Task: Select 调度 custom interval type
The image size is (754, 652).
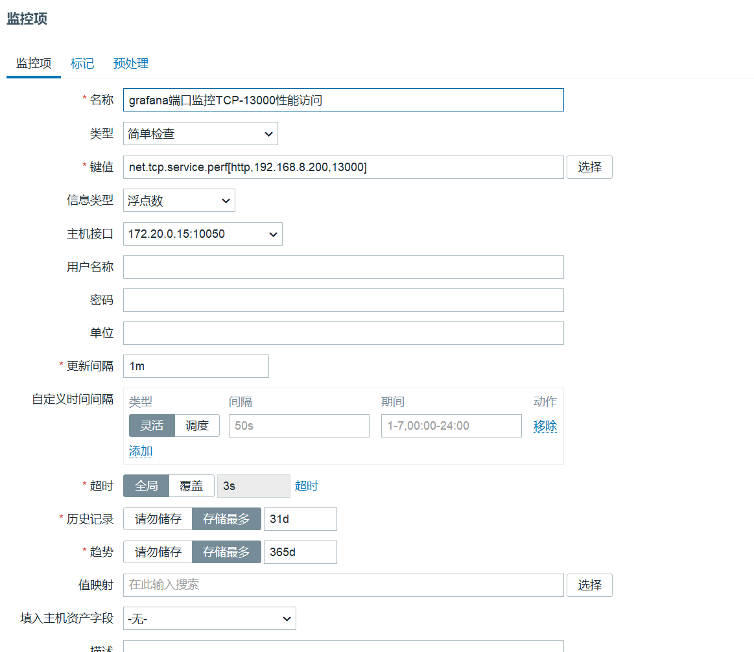Action: [x=197, y=426]
